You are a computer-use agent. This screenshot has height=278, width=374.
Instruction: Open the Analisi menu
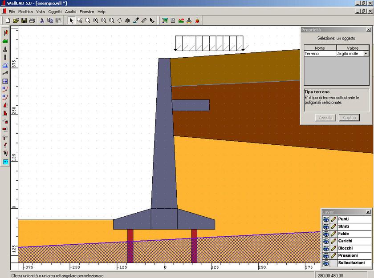coord(70,11)
